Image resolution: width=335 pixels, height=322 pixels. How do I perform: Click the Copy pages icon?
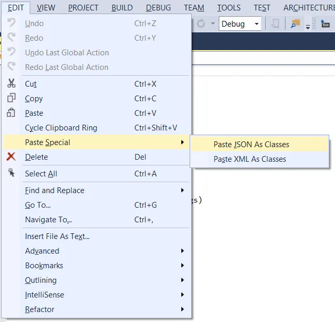[11, 98]
